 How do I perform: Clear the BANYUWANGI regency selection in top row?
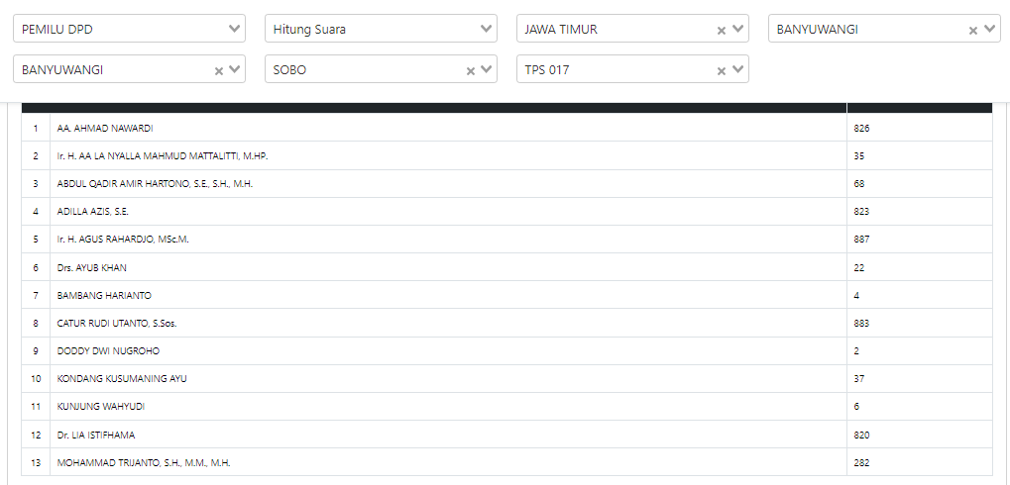coord(973,30)
